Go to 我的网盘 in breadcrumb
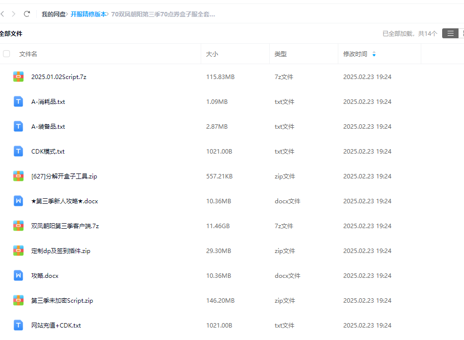 [x=54, y=14]
